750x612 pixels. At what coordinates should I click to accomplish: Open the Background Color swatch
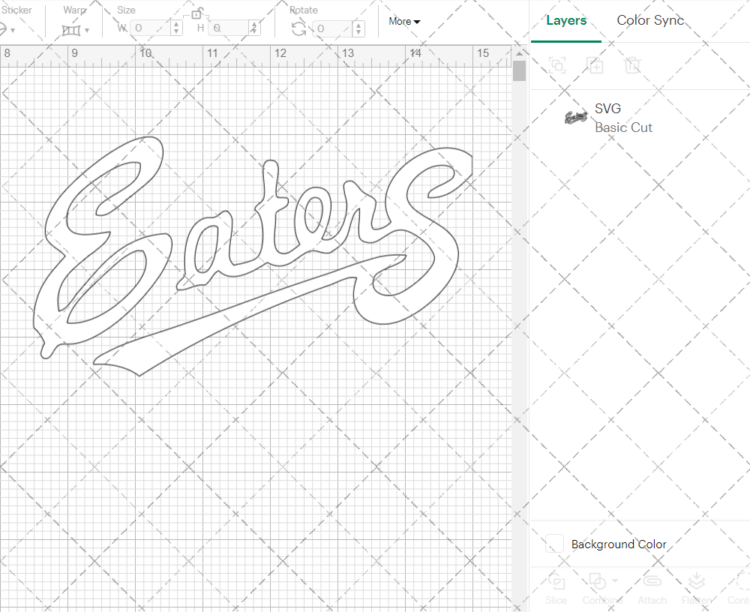(554, 544)
